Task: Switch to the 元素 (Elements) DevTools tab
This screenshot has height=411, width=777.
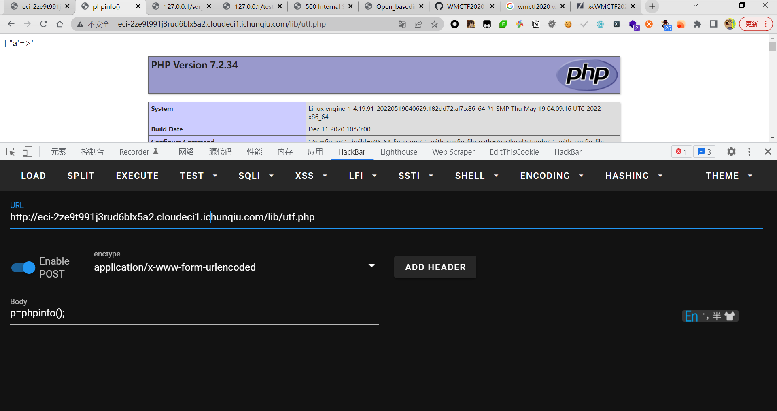Action: coord(58,152)
